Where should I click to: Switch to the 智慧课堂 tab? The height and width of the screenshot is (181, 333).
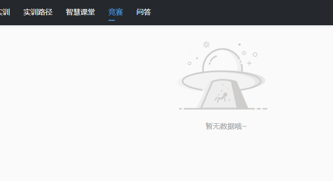80,12
